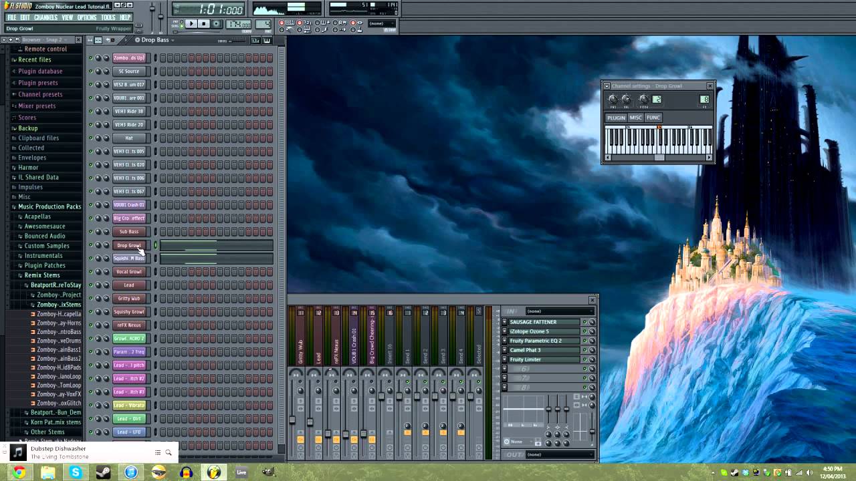
Task: Open the HELP menu
Action: [125, 17]
